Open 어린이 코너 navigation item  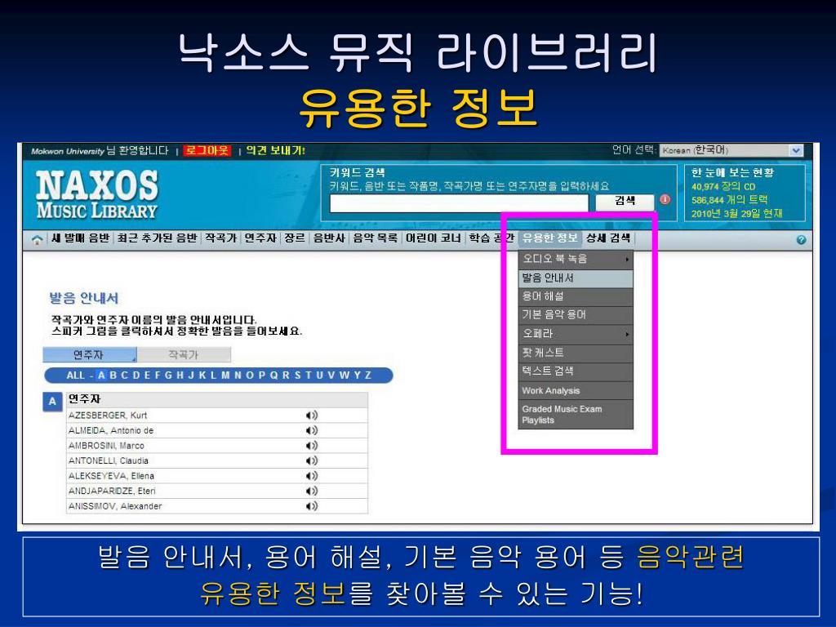coord(433,238)
